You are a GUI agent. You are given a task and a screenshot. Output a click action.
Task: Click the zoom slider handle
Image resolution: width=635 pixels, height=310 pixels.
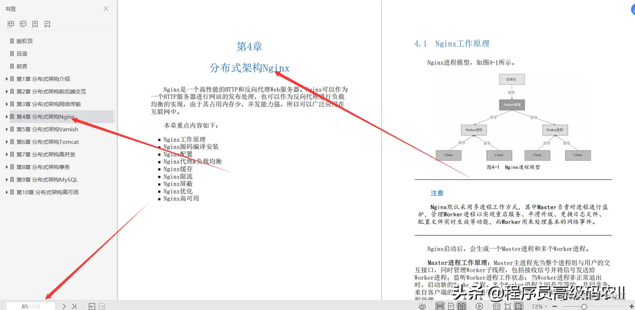click(584, 307)
